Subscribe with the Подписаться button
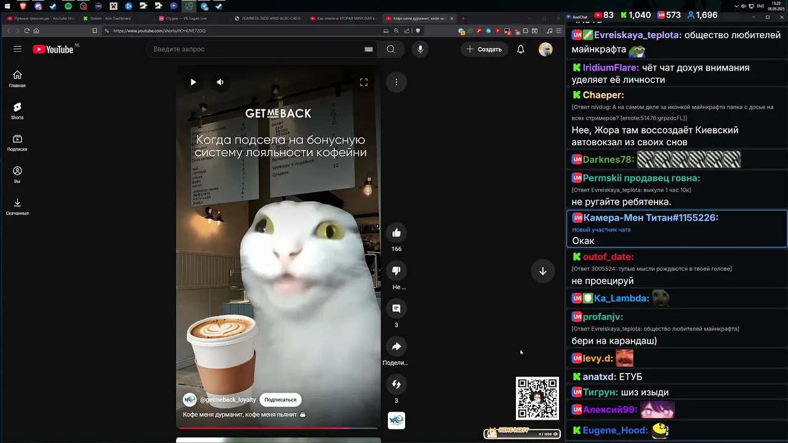The height and width of the screenshot is (443, 788). click(x=280, y=400)
